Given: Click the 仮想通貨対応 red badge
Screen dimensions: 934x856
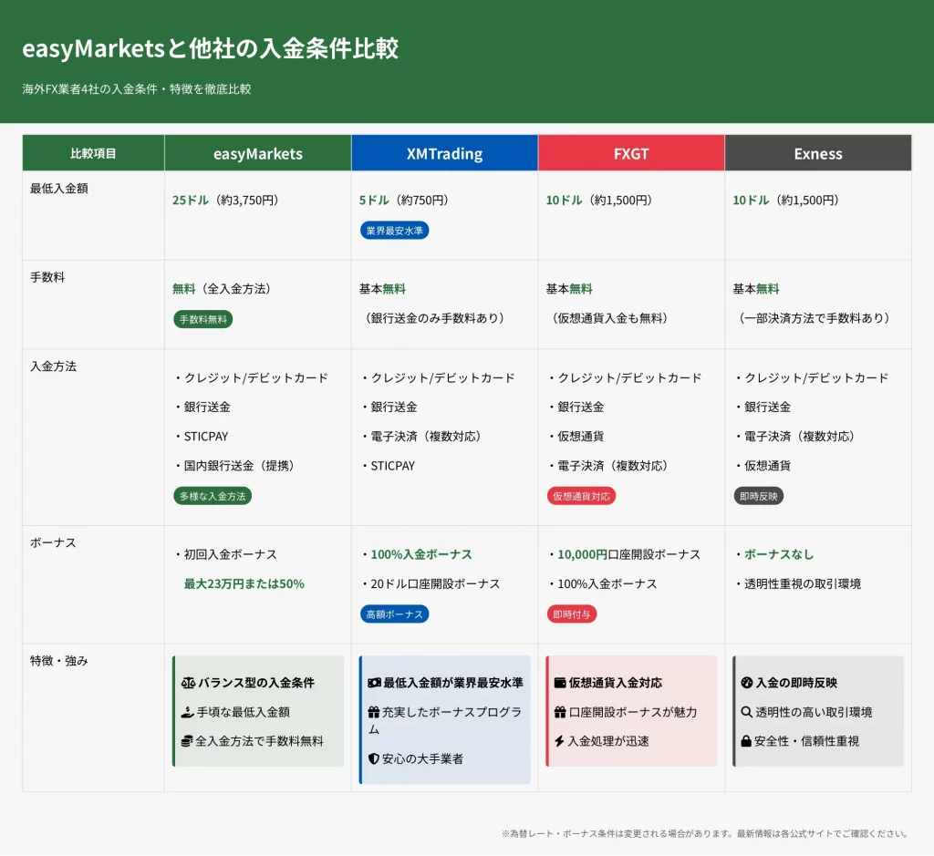Looking at the screenshot, I should click(x=582, y=496).
